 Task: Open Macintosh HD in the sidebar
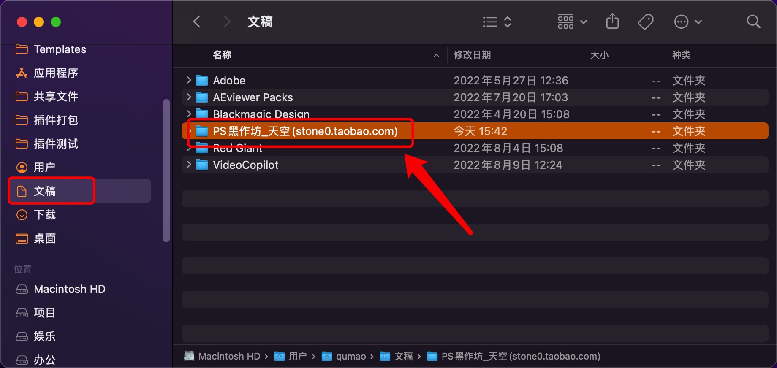(70, 289)
